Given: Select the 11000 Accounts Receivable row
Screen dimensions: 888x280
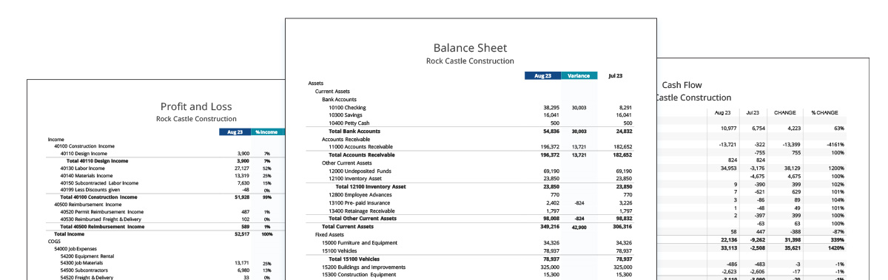Looking at the screenshot, I should [471, 147].
